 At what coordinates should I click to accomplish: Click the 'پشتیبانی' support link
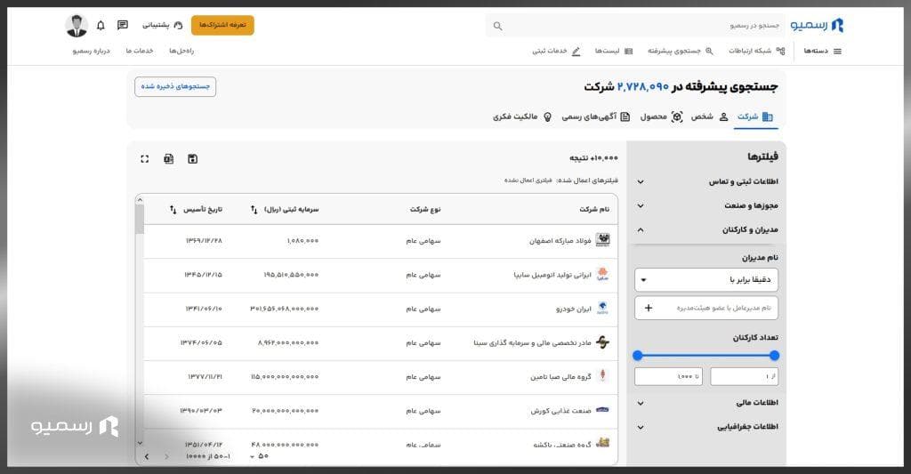point(162,25)
